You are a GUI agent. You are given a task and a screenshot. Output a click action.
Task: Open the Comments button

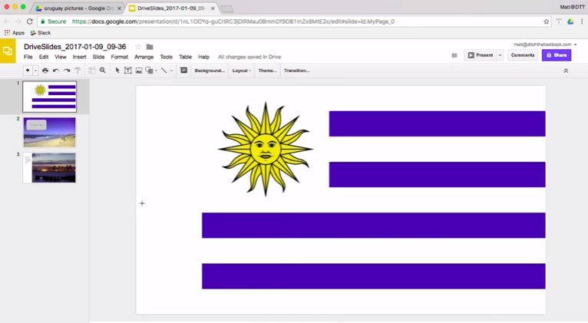point(523,55)
